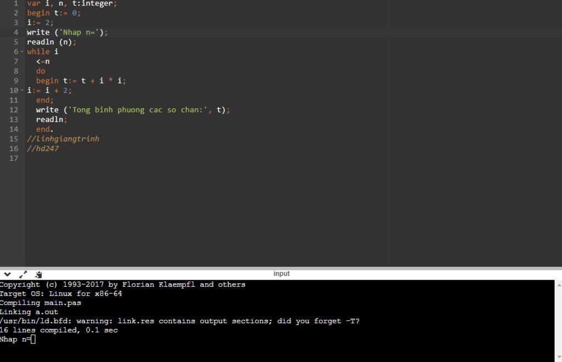
Task: Click the 'var i, n, t:integer;' code line
Action: 72,4
